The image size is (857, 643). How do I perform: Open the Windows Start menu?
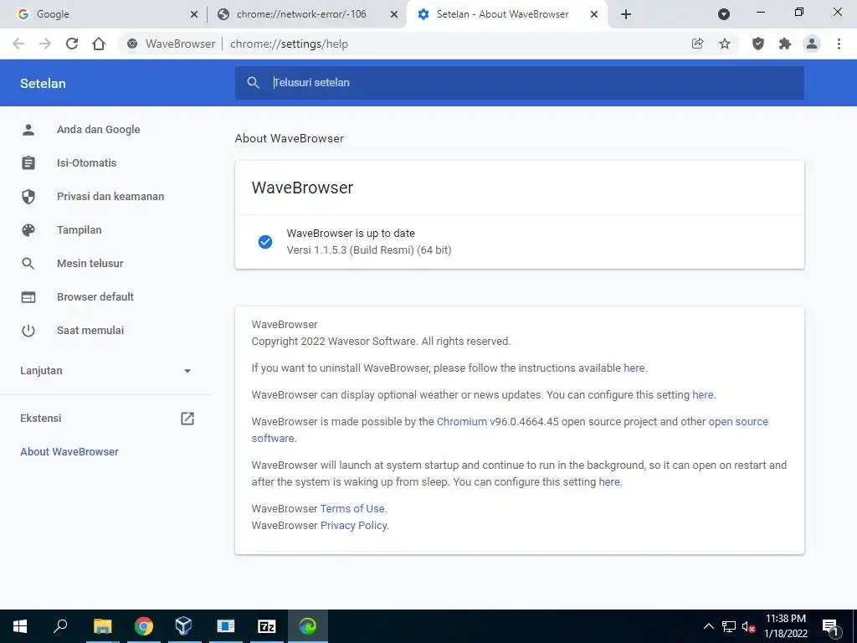[x=20, y=626]
